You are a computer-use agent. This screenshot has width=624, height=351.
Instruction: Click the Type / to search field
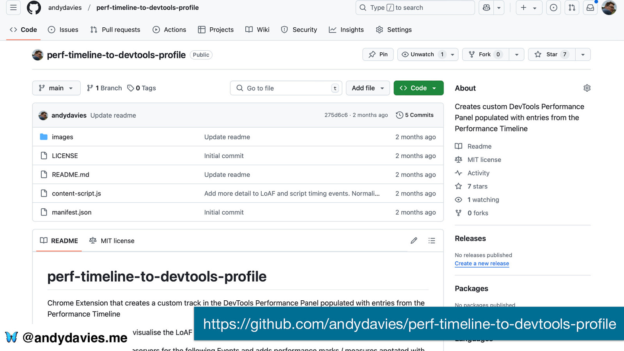pos(415,7)
